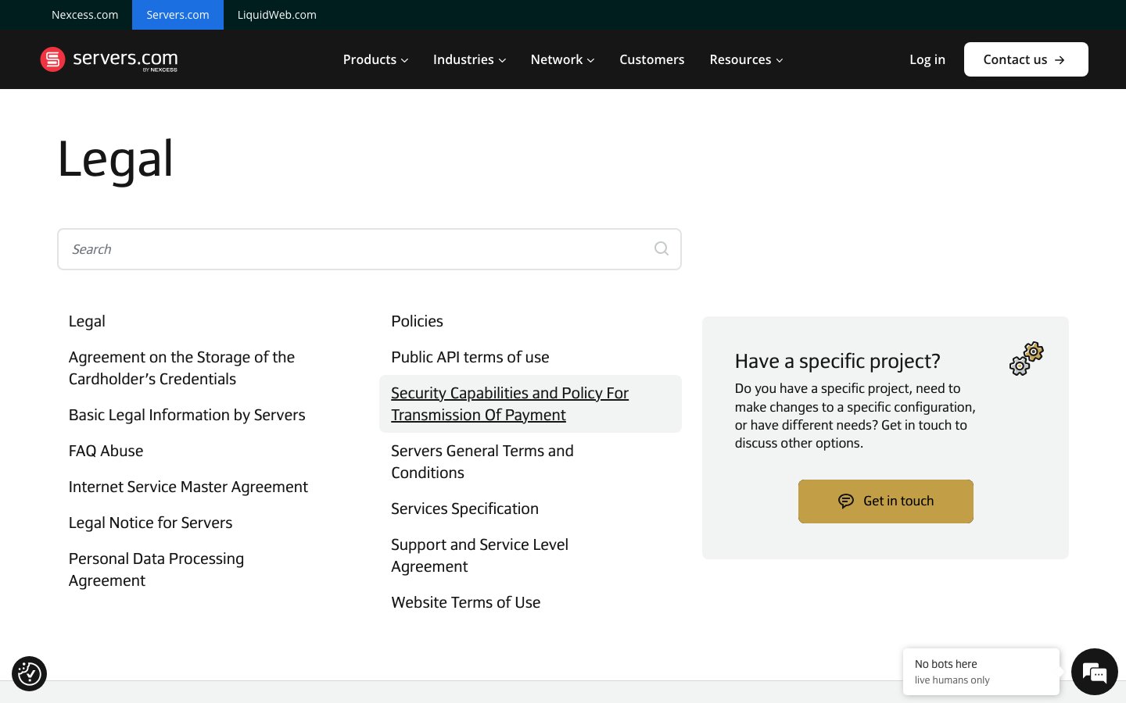1126x703 pixels.
Task: Click the gears icon in project card
Action: (x=1027, y=359)
